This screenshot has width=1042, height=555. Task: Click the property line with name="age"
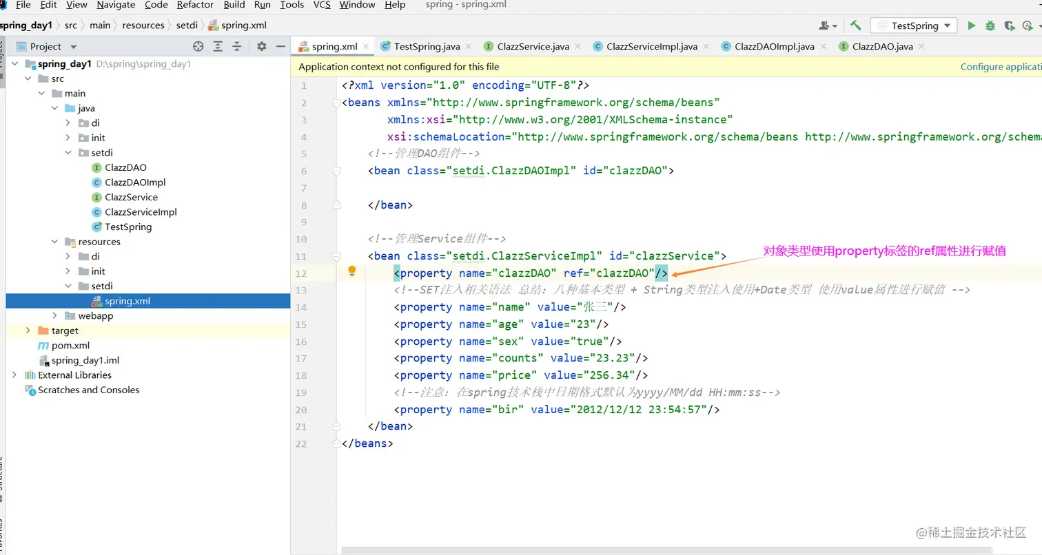click(x=501, y=324)
